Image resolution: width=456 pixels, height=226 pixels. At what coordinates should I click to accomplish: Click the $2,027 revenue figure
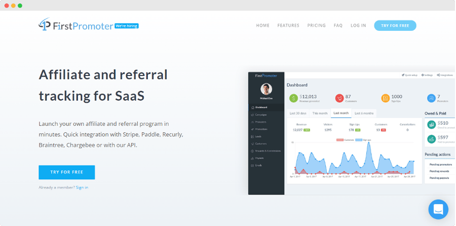click(x=298, y=130)
